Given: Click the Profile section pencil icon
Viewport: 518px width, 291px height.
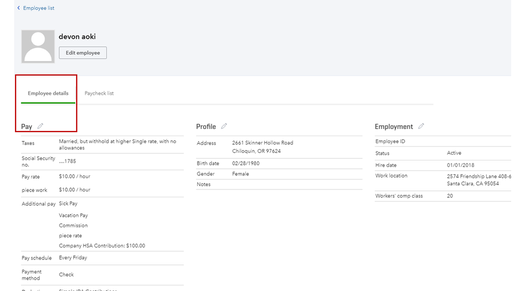Looking at the screenshot, I should tap(224, 126).
